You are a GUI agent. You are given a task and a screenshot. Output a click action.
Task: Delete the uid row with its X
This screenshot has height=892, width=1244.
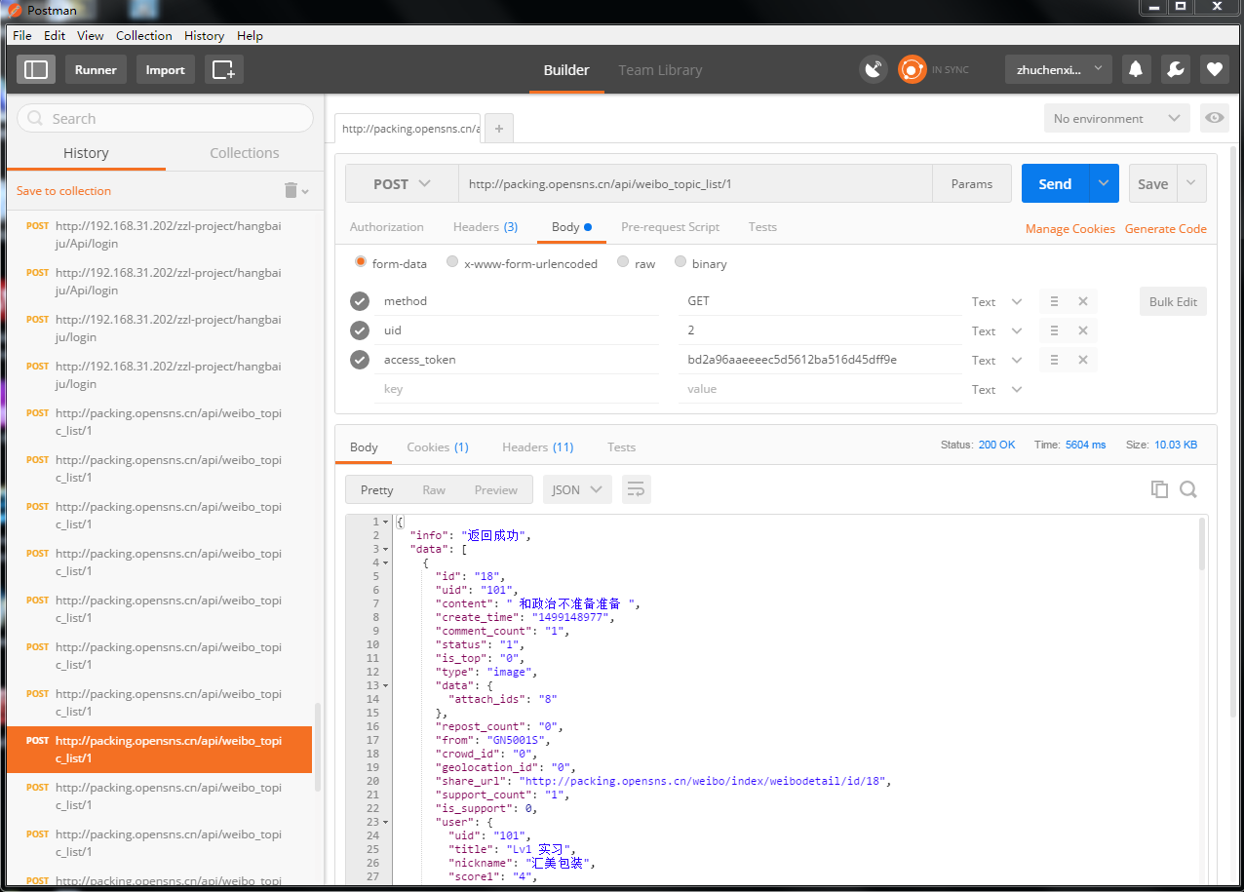click(1082, 330)
